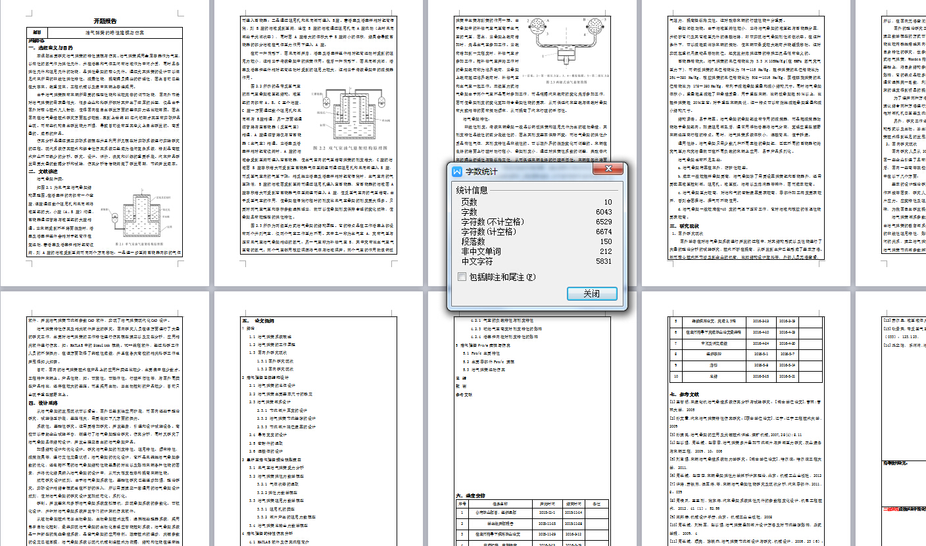Click the 段落数 value 150
926x546 pixels.
point(605,241)
